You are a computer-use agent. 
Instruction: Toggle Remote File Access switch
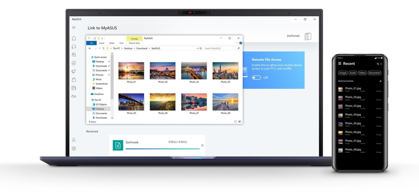[x=256, y=78]
